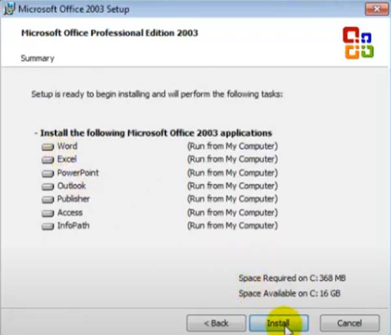This screenshot has height=335, width=391.
Task: Click 'Microsoft Office Professional Edition 2003' heading
Action: coord(109,33)
